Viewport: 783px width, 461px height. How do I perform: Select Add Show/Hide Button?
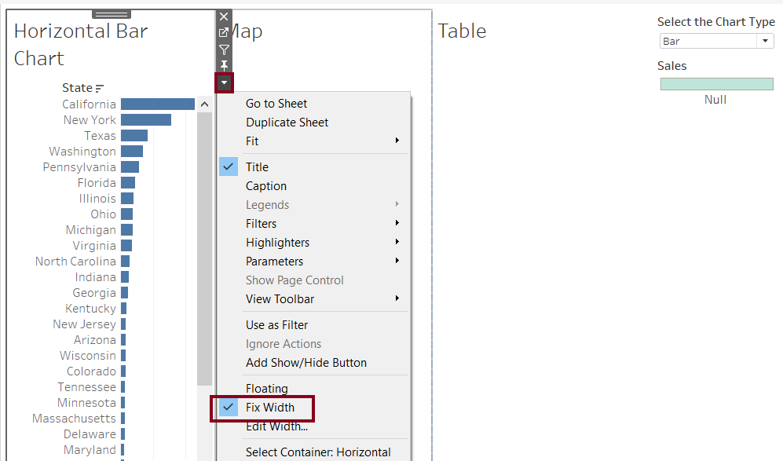[x=306, y=363]
